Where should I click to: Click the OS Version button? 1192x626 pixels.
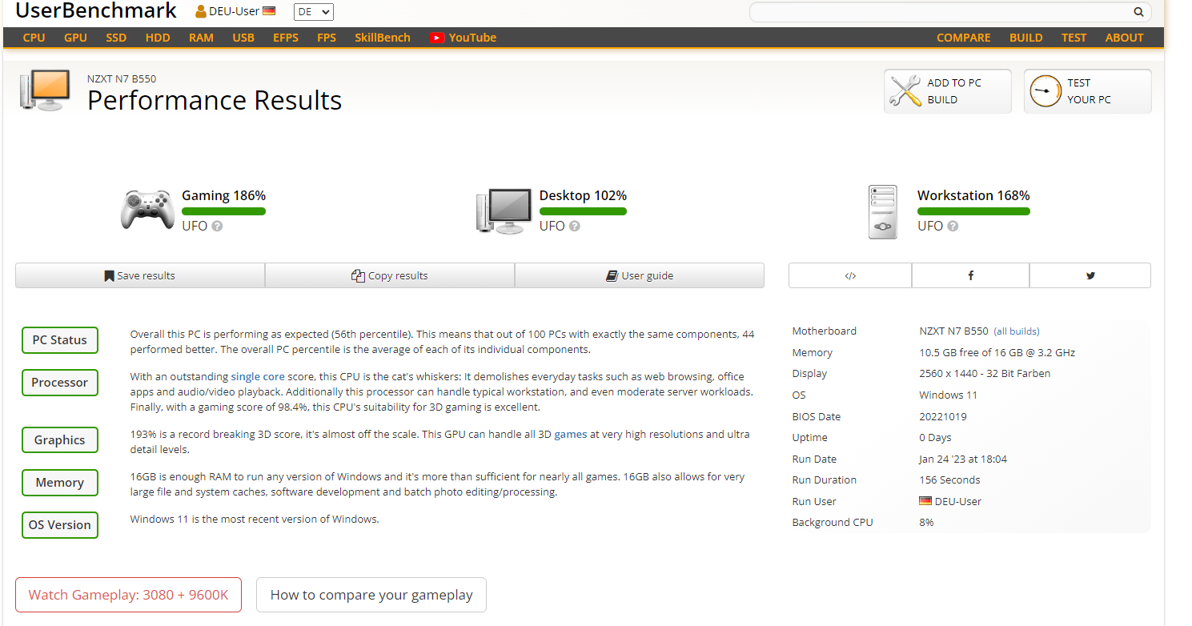[59, 525]
